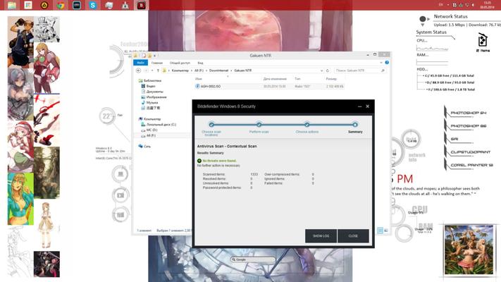Switch Explorer to large icons view

click(386, 231)
